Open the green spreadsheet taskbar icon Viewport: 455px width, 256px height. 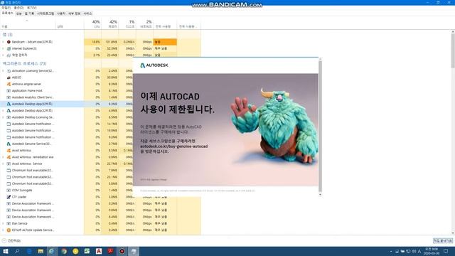pos(87,251)
